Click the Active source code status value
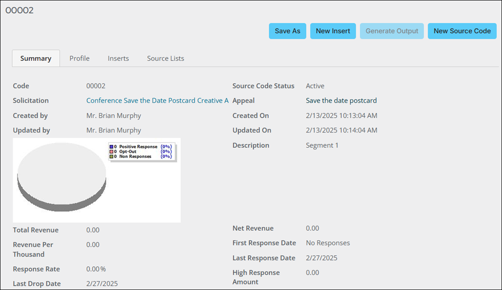Viewport: 502px width, 290px height. [315, 86]
